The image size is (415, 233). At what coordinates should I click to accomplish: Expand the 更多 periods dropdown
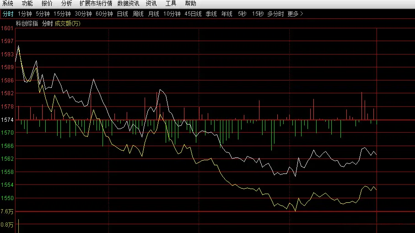[x=295, y=14]
